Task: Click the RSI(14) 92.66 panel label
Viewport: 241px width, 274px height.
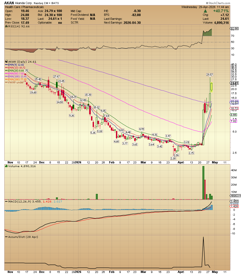Action: tap(19, 27)
